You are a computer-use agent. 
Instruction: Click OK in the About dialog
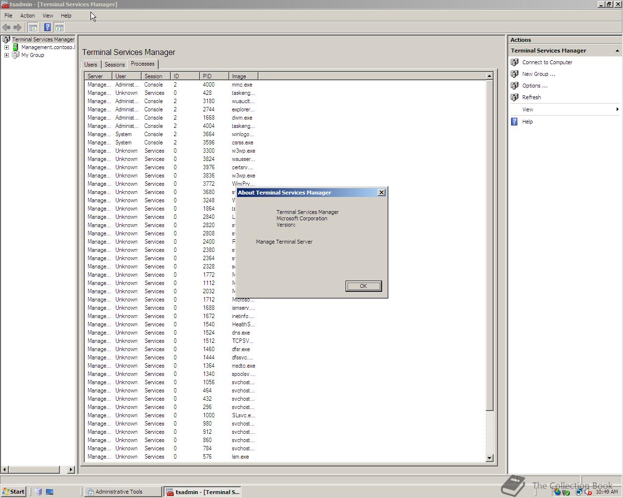click(x=364, y=286)
